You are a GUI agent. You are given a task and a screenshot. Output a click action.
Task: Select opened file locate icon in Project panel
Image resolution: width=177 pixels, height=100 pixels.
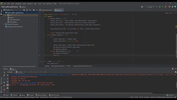coord(24,10)
